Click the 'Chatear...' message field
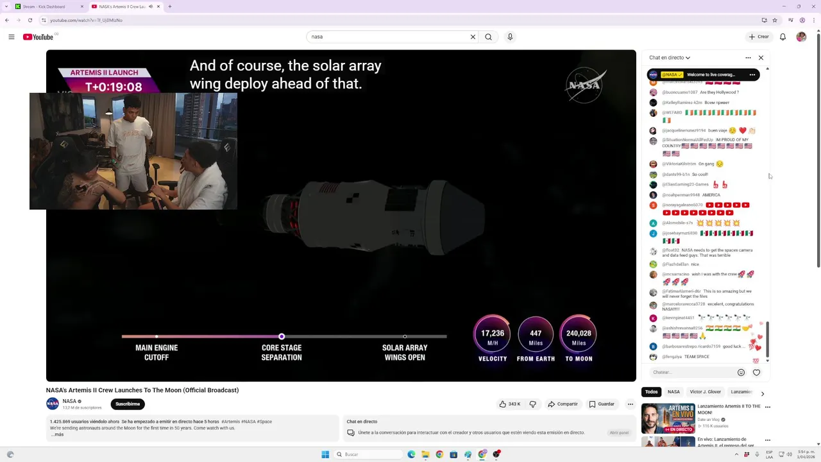 pyautogui.click(x=691, y=372)
